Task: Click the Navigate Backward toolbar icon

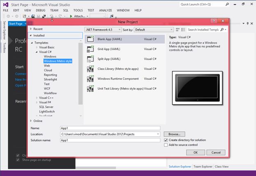Action: tap(8, 16)
